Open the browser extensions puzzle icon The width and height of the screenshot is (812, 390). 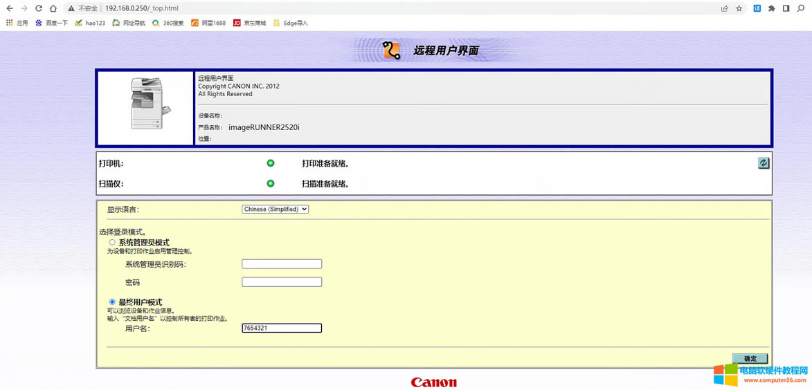pyautogui.click(x=771, y=8)
